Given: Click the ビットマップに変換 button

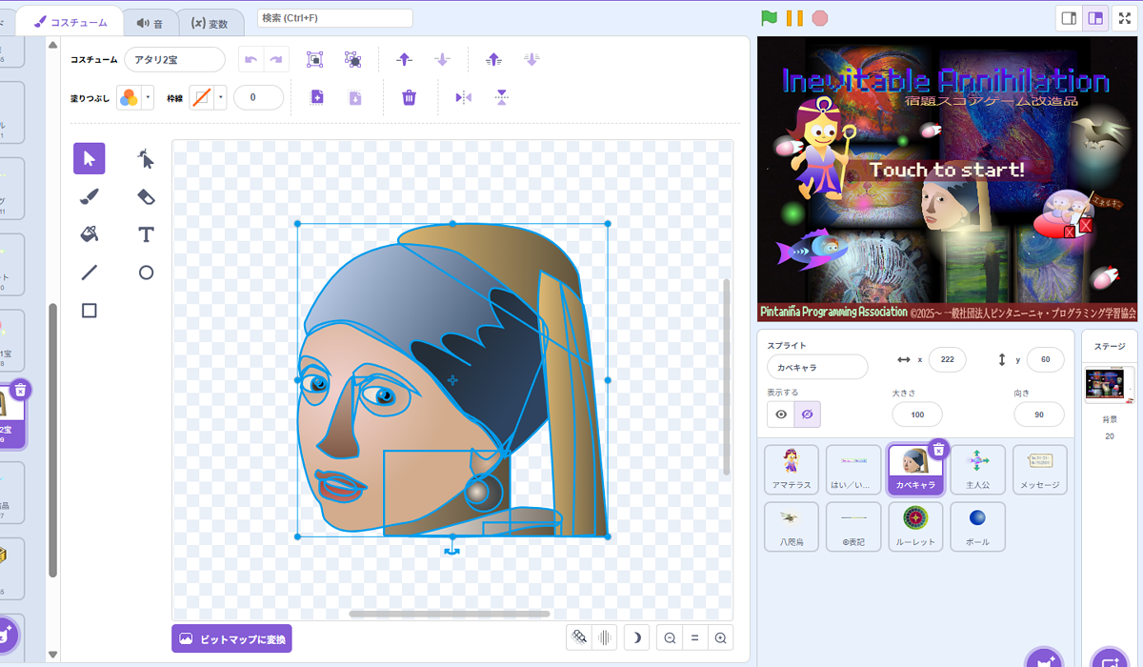Looking at the screenshot, I should (231, 638).
